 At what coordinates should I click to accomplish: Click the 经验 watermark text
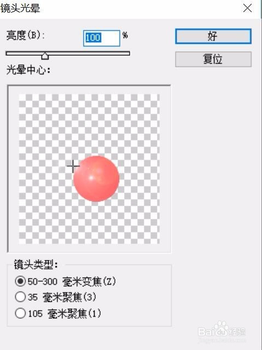tap(237, 332)
